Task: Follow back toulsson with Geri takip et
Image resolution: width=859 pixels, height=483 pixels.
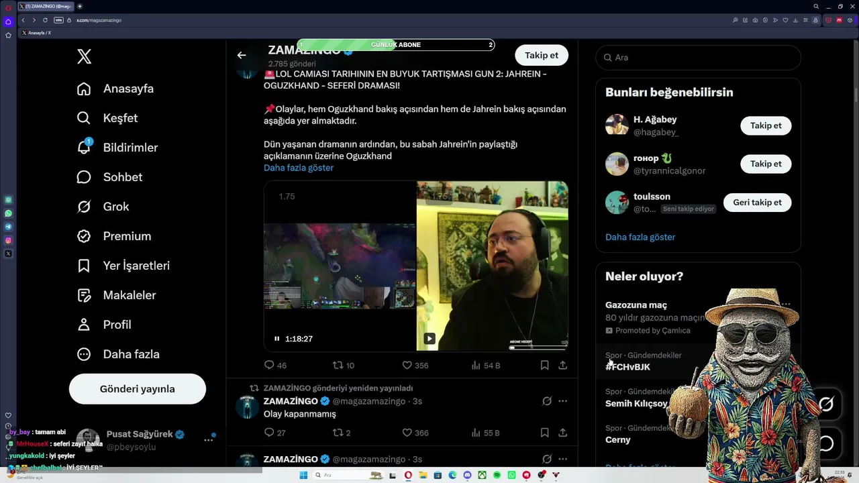Action: click(x=757, y=203)
